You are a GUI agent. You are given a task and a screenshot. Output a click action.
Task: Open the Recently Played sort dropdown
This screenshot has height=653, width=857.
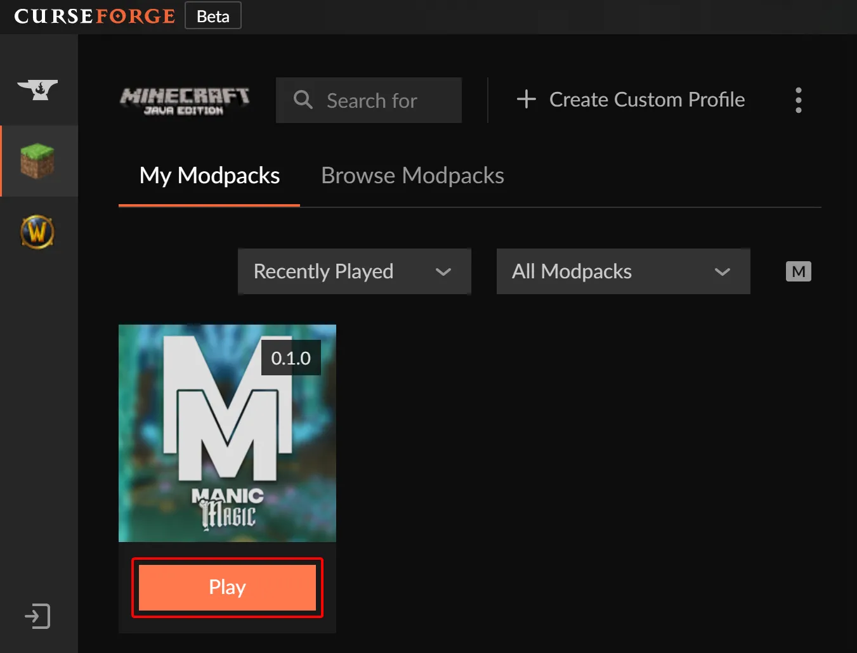point(354,271)
